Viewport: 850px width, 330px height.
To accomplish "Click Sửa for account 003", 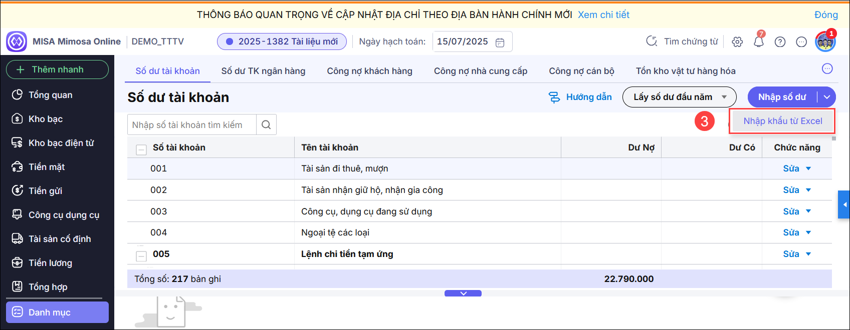I will point(791,211).
